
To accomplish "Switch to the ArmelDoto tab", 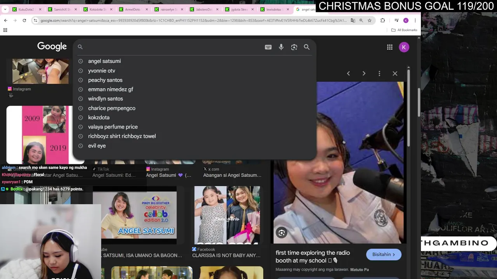I will 133,9.
